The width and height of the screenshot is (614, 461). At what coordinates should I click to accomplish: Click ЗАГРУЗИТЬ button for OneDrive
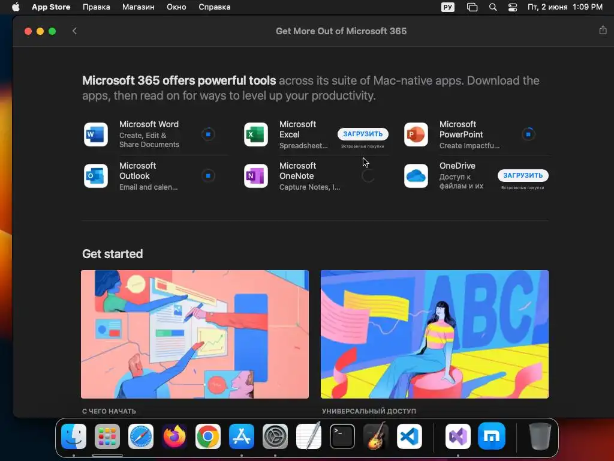pos(523,175)
